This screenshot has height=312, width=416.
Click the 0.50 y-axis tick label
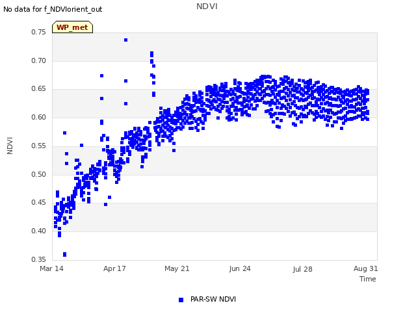pos(38,174)
